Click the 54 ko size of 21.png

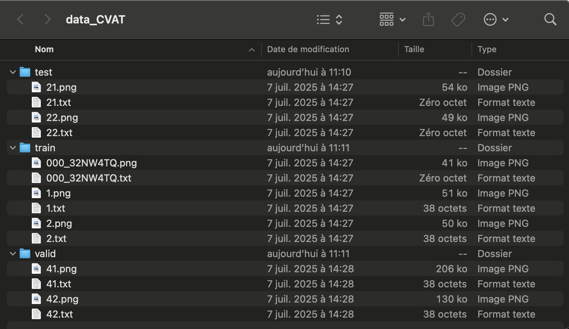tap(454, 87)
